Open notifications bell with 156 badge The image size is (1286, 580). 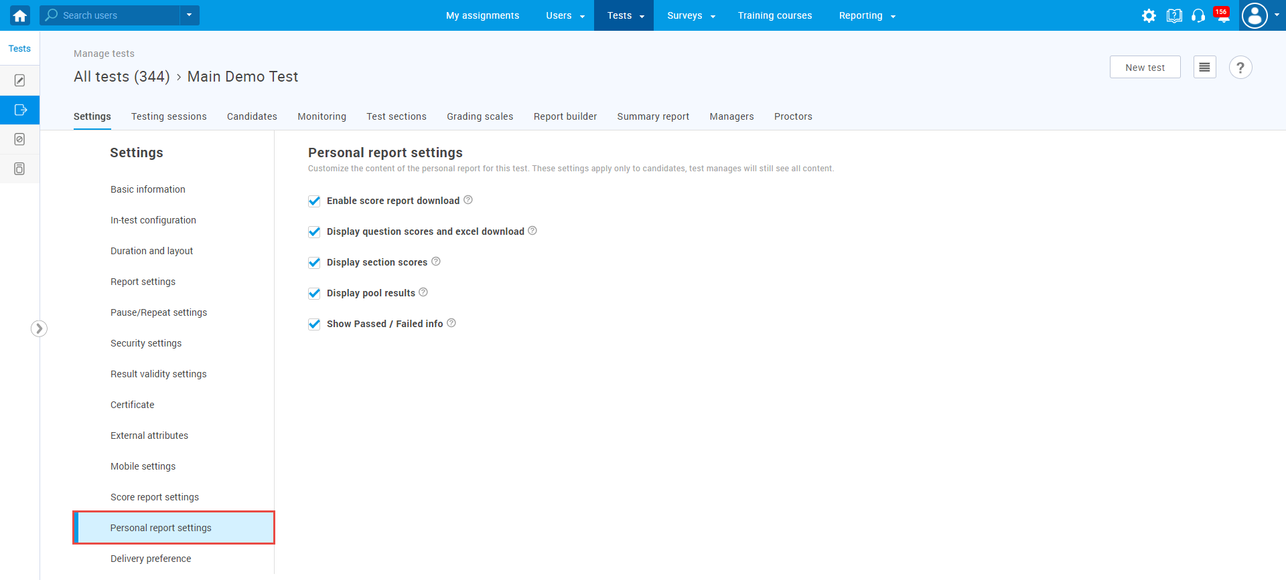click(x=1223, y=15)
